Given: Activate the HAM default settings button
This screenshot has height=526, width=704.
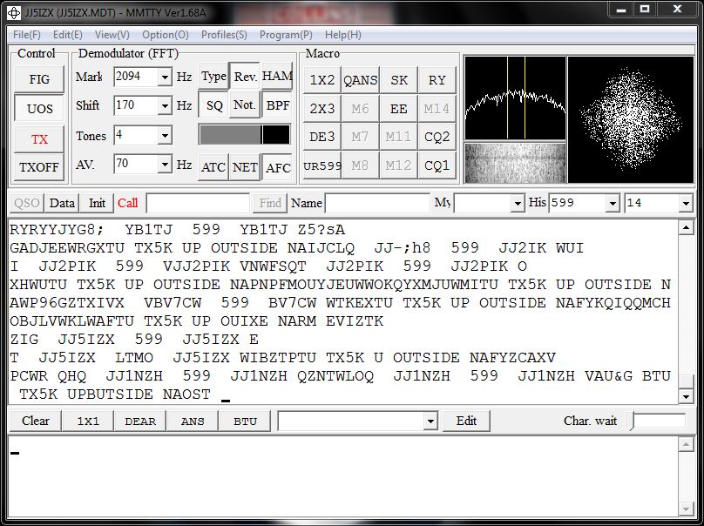Looking at the screenshot, I should (276, 77).
